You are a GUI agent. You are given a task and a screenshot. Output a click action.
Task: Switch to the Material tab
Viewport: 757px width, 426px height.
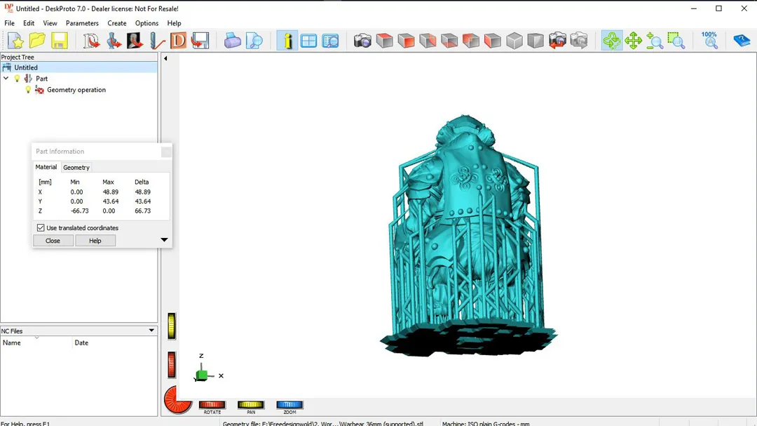pos(46,167)
